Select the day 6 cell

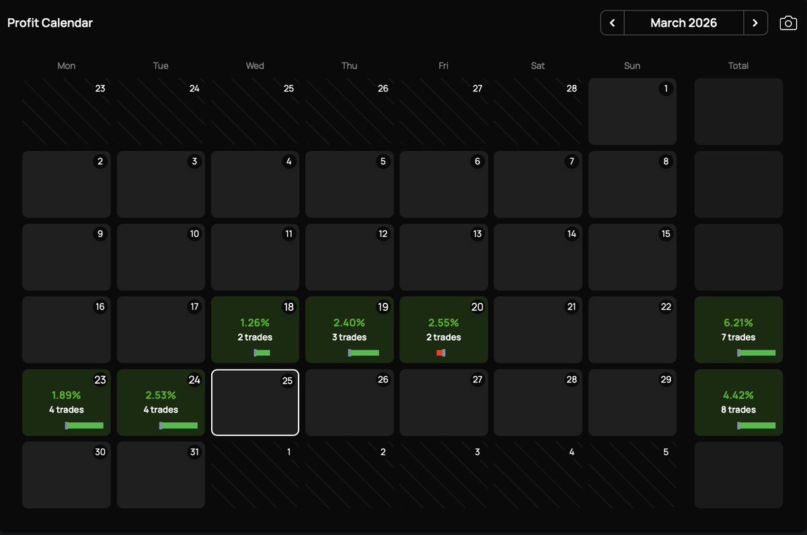pos(443,184)
